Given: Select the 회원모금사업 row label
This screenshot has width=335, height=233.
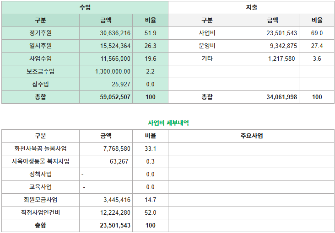Looking at the screenshot, I should point(40,200).
